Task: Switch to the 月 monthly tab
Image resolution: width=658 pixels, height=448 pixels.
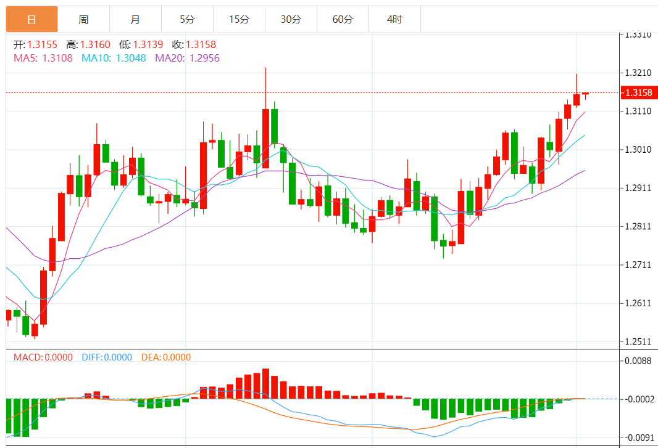Action: pyautogui.click(x=136, y=19)
